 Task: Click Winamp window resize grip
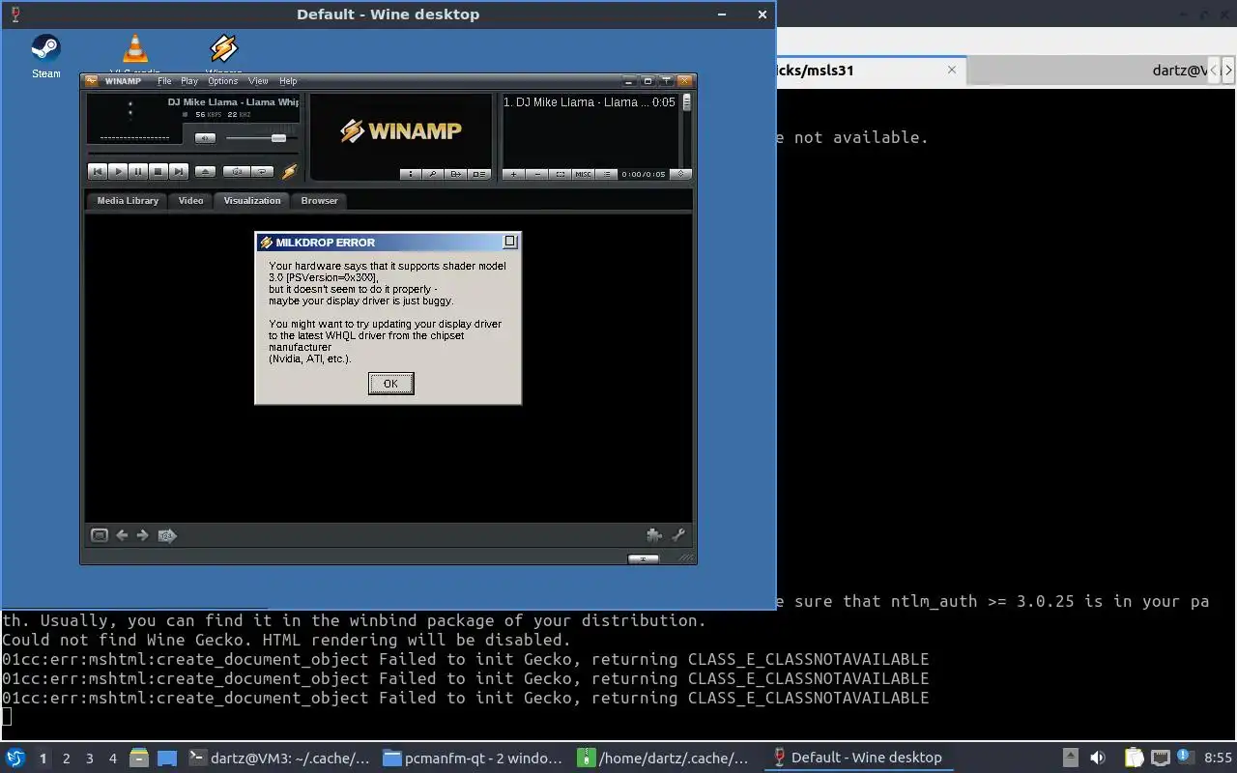(685, 558)
